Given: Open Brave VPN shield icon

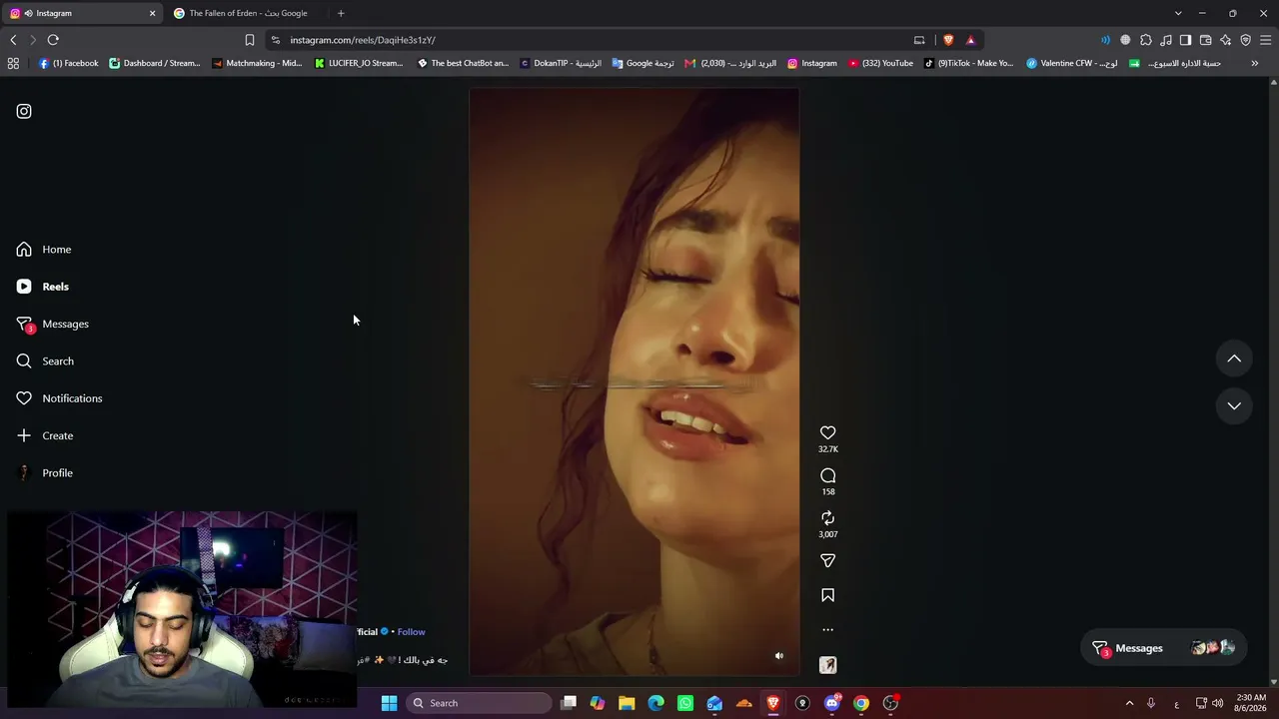Looking at the screenshot, I should [x=1246, y=40].
